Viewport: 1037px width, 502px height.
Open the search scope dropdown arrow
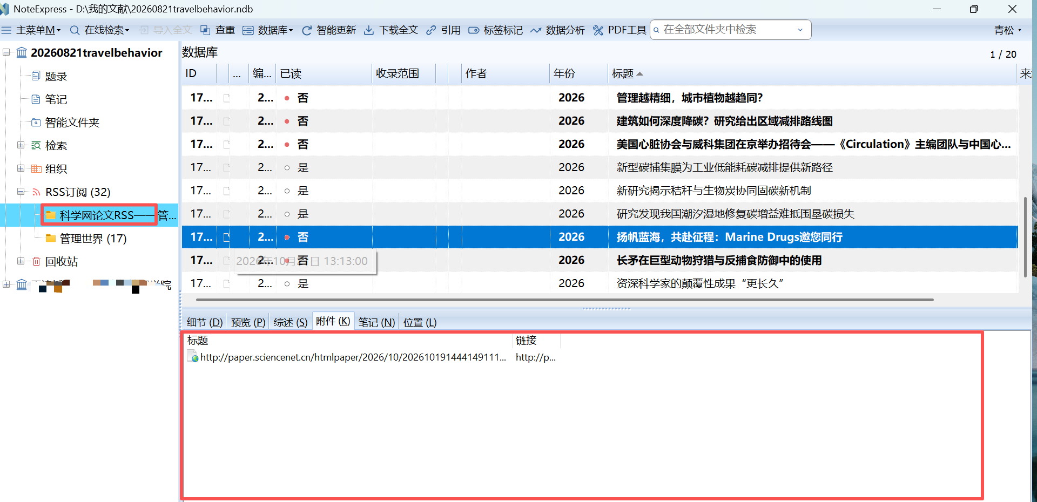click(x=800, y=30)
